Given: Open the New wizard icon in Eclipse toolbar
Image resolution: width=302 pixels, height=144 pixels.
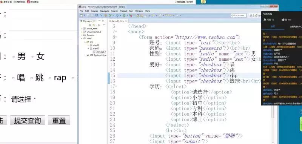Looking at the screenshot, I should pyautogui.click(x=82, y=15).
